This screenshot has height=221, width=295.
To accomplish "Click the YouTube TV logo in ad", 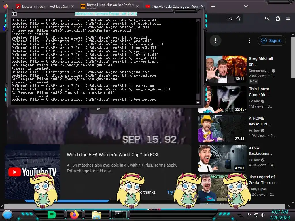I will 32,172.
